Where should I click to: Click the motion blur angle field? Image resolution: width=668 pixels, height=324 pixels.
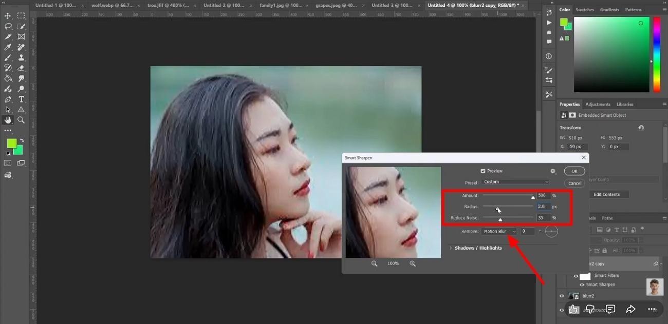point(528,231)
